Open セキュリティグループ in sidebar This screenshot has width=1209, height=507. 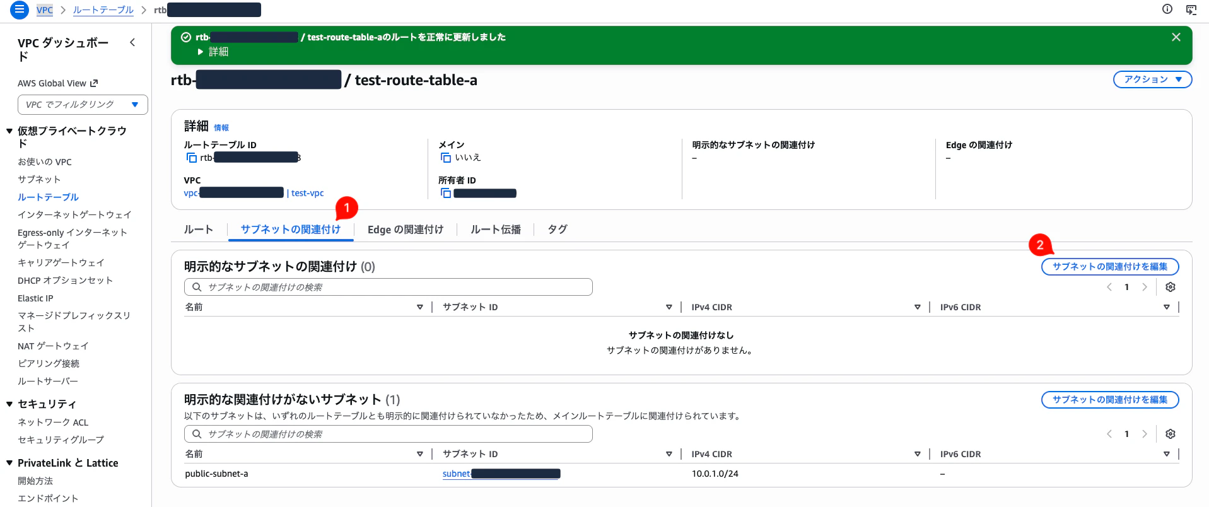(x=61, y=440)
